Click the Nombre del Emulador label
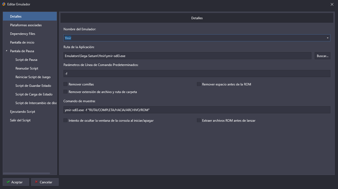This screenshot has width=338, height=189. click(x=80, y=29)
